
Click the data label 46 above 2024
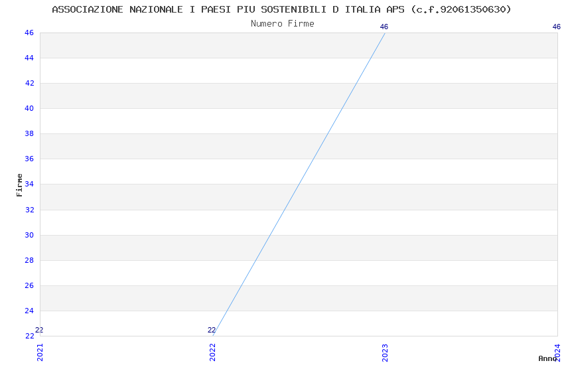pos(557,27)
